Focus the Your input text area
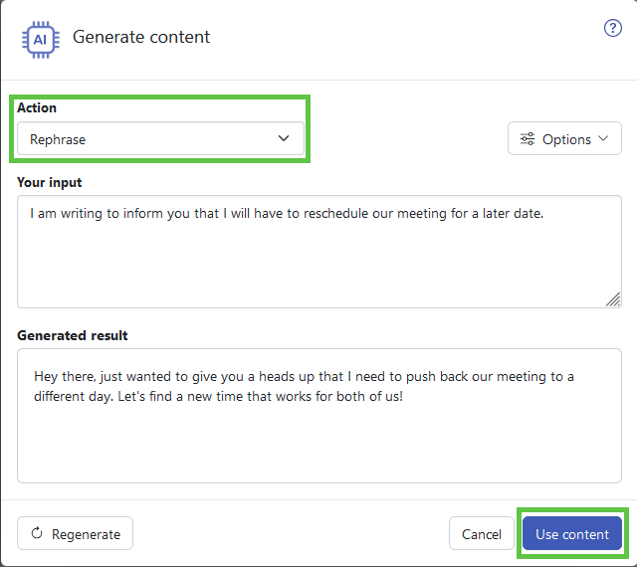The width and height of the screenshot is (637, 567). tap(319, 252)
